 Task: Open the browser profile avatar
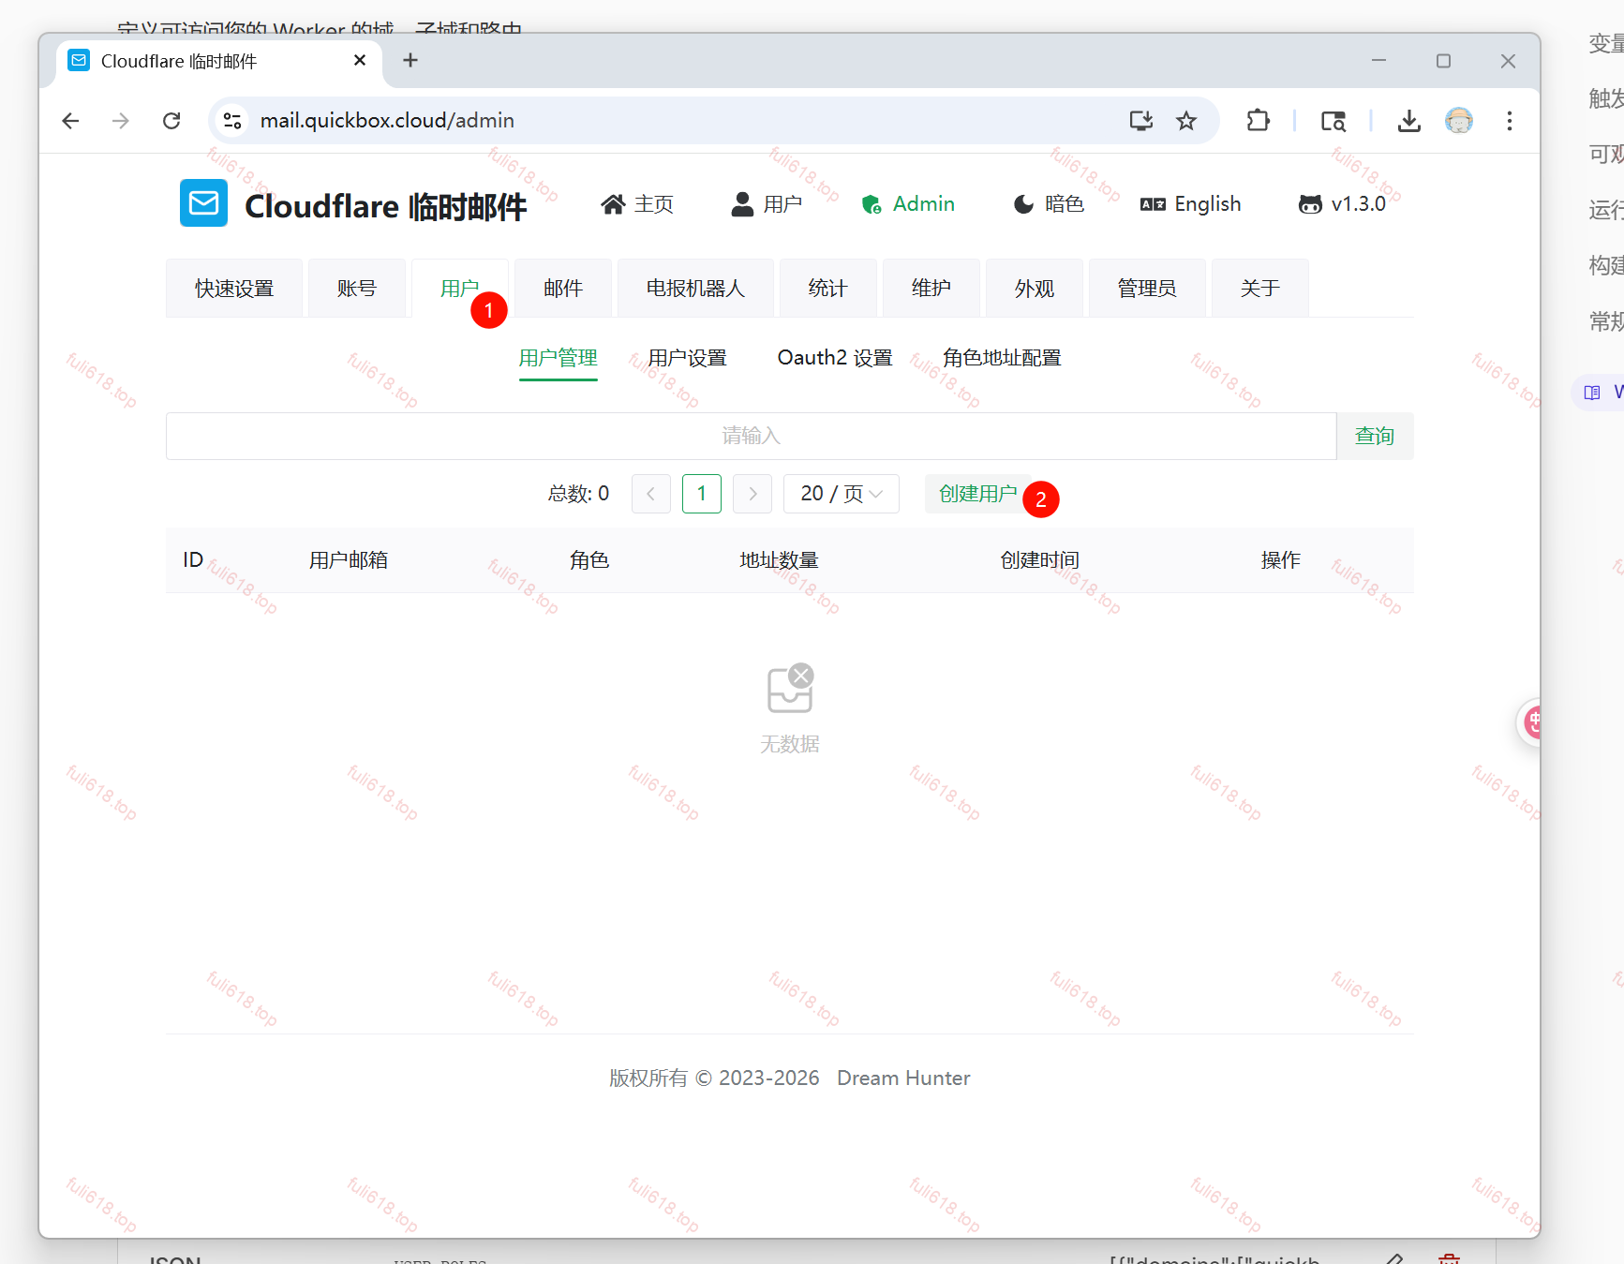click(1459, 121)
